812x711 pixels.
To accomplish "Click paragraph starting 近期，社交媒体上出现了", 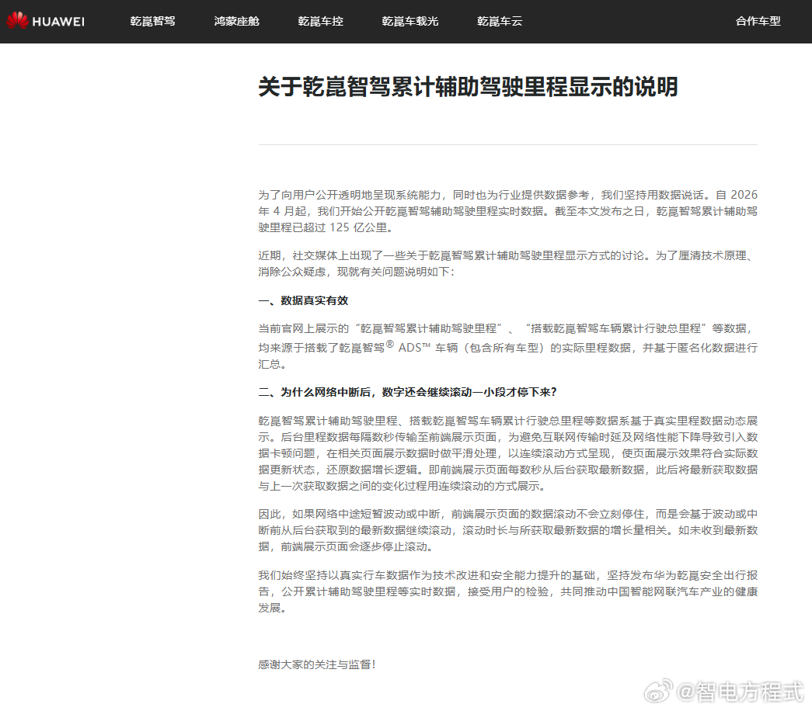I will point(508,263).
